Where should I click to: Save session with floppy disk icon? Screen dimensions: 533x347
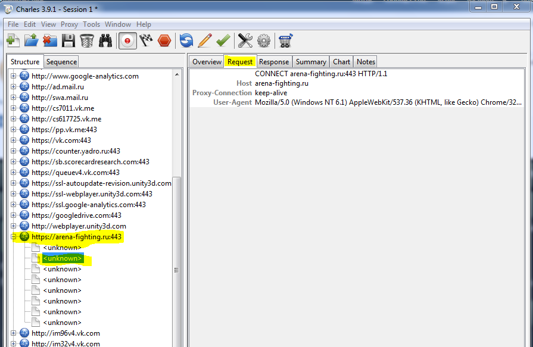coord(68,41)
